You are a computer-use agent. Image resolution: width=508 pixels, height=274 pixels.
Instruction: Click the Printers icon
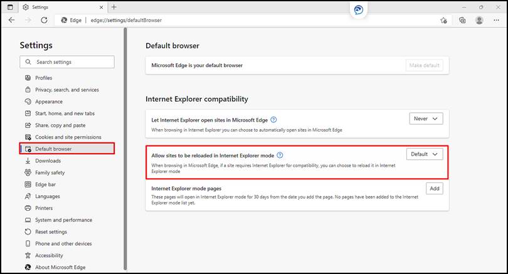28,208
